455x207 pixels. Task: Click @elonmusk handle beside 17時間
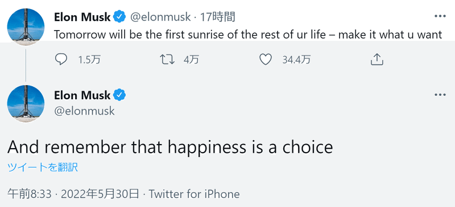point(160,18)
